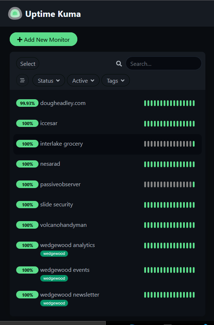The width and height of the screenshot is (214, 325).
Task: Focus the Search input field
Action: click(x=164, y=63)
